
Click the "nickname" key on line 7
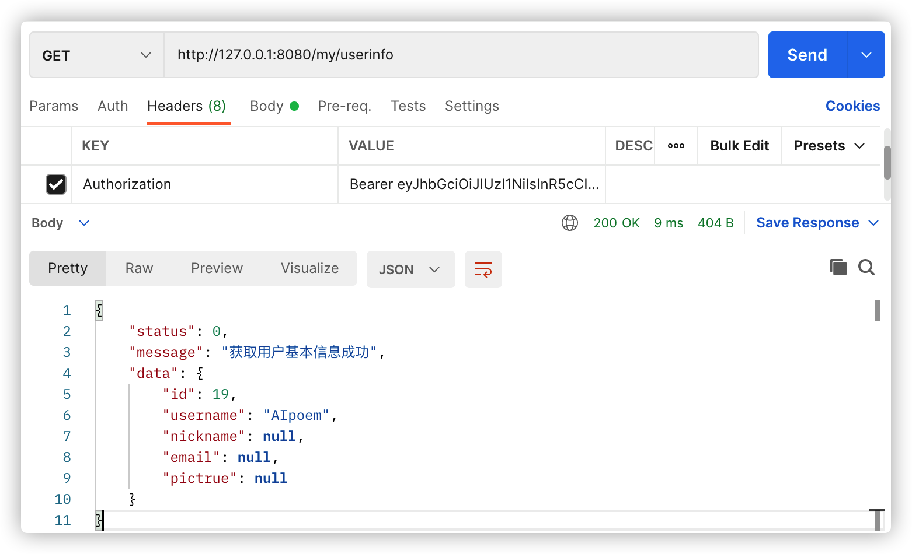pos(204,436)
